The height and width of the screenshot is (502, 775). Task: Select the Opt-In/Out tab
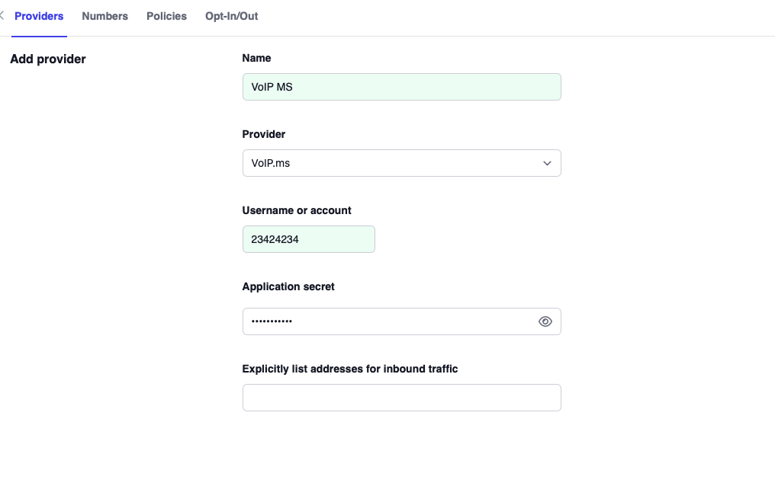(231, 16)
